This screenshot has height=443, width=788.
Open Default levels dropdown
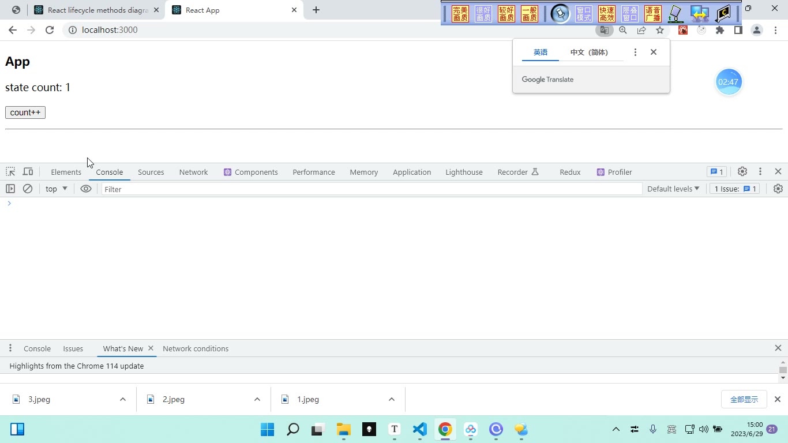[673, 189]
